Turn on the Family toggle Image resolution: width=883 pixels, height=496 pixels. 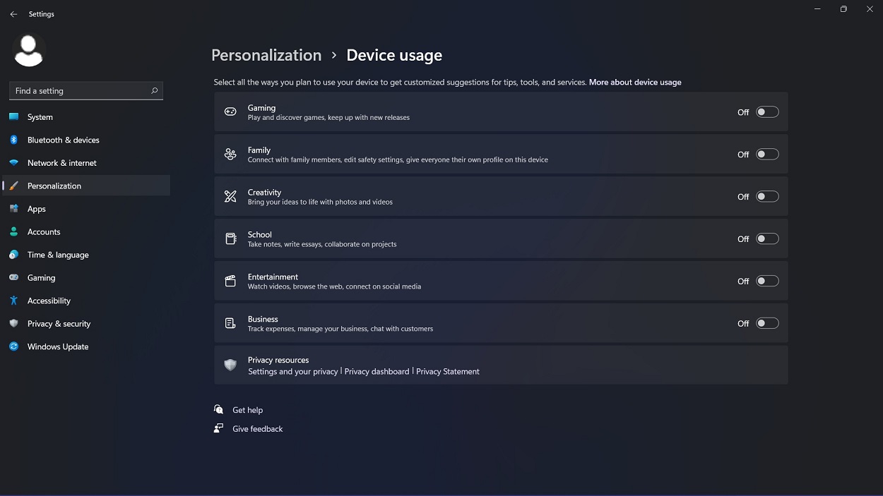[768, 154]
